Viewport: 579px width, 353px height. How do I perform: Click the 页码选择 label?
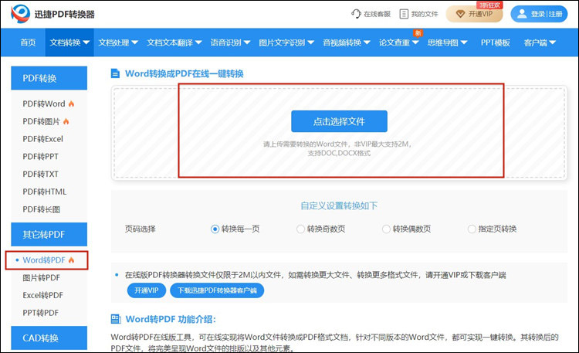coord(141,229)
